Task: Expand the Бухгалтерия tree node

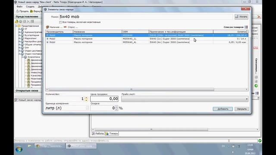Action: pyautogui.click(x=19, y=35)
